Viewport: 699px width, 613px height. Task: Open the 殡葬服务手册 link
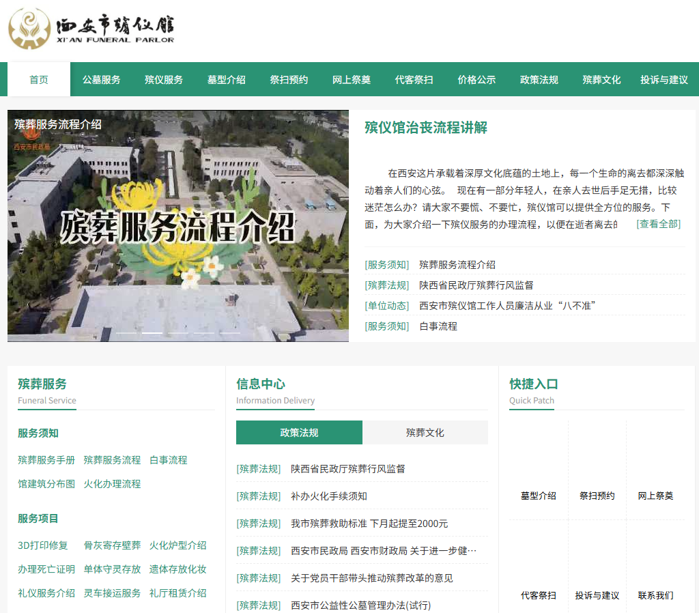[x=46, y=460]
